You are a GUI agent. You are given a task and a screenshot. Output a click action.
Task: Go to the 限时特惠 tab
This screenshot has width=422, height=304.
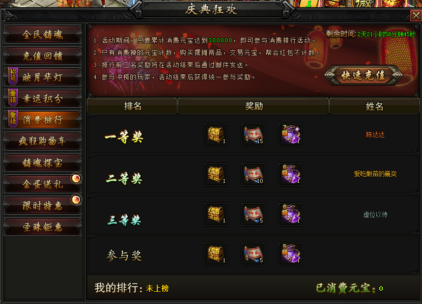coord(43,206)
